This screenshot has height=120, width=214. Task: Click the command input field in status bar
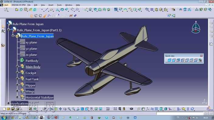click(180, 113)
